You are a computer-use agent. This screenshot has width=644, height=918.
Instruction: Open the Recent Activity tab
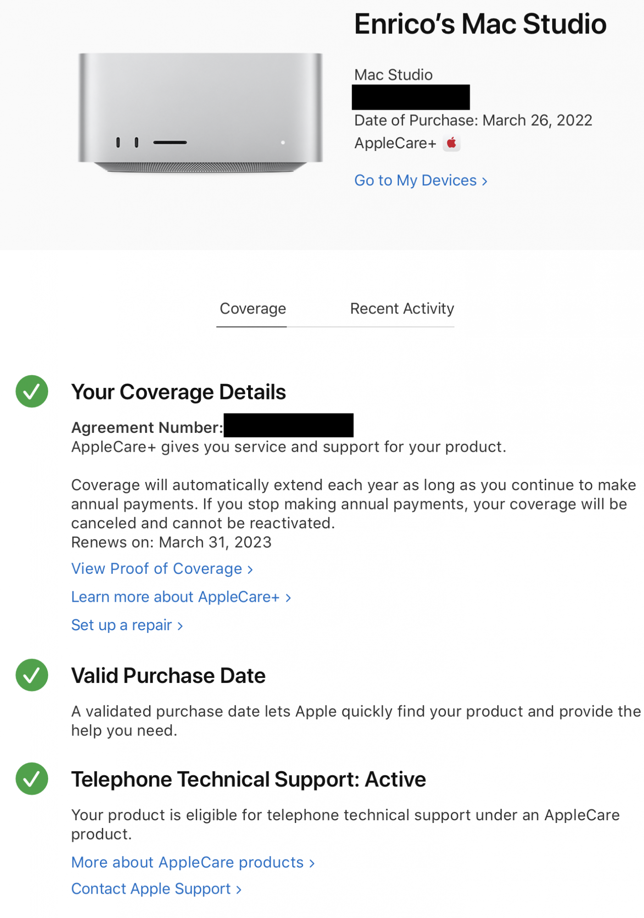click(402, 309)
